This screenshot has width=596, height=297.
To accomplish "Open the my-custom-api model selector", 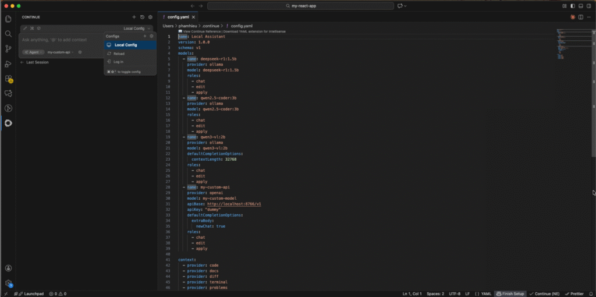I will point(60,52).
